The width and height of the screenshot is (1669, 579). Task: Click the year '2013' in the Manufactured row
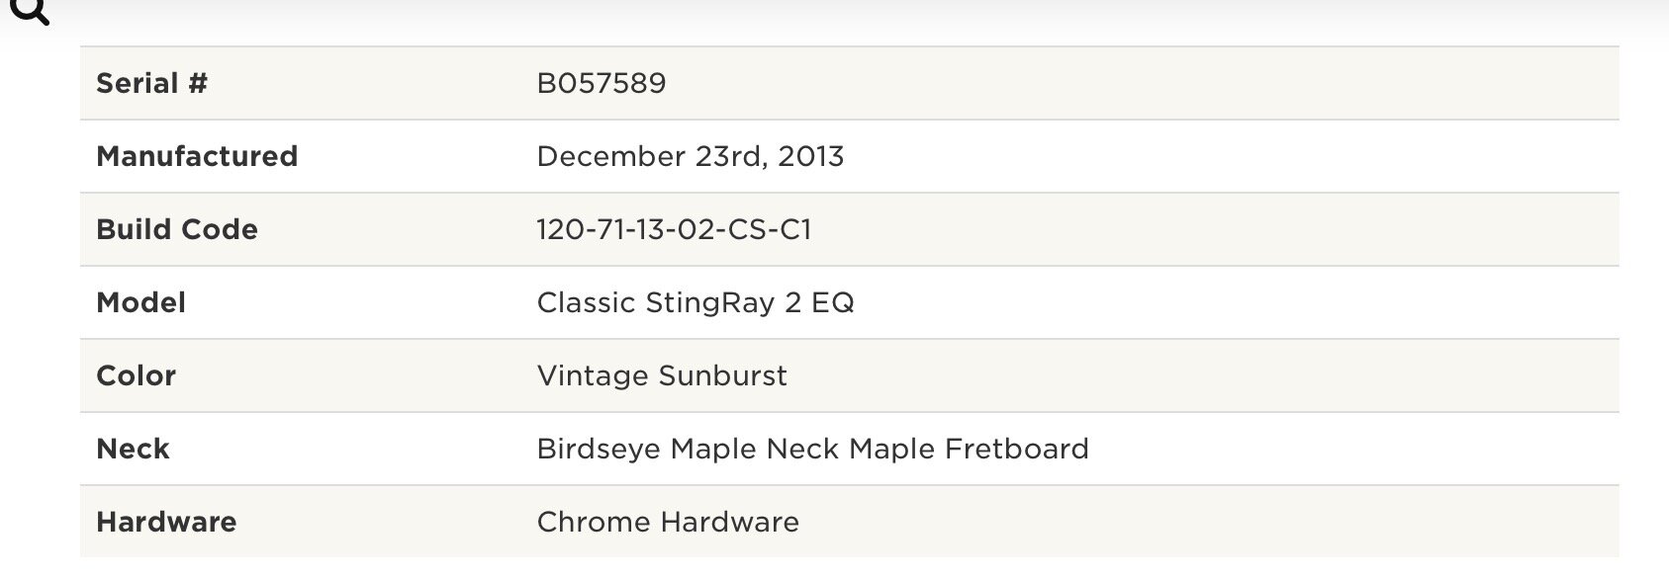[811, 156]
